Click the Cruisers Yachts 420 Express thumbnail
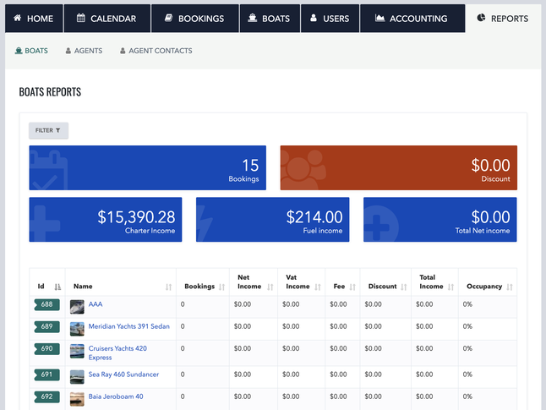 [77, 352]
